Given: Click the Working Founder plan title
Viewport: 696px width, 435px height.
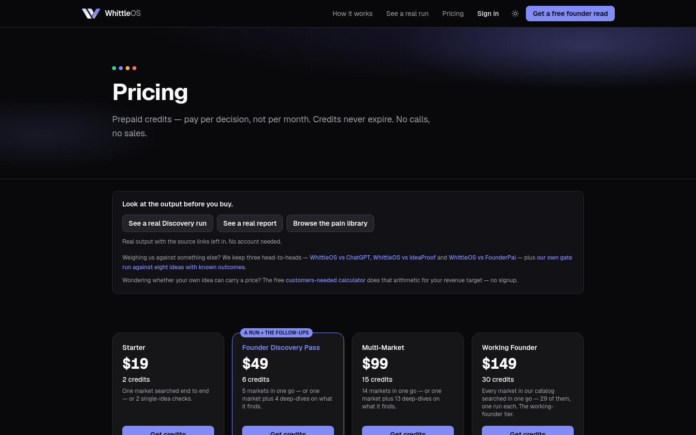Looking at the screenshot, I should 509,348.
